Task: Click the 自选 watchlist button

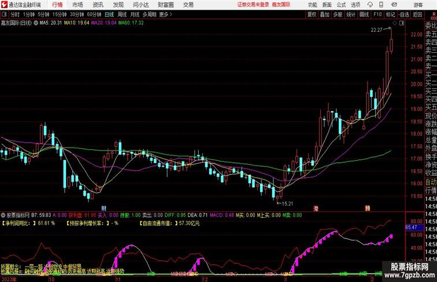Action: tap(404, 14)
